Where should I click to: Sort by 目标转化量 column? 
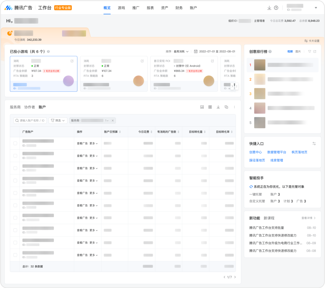click(x=205, y=132)
